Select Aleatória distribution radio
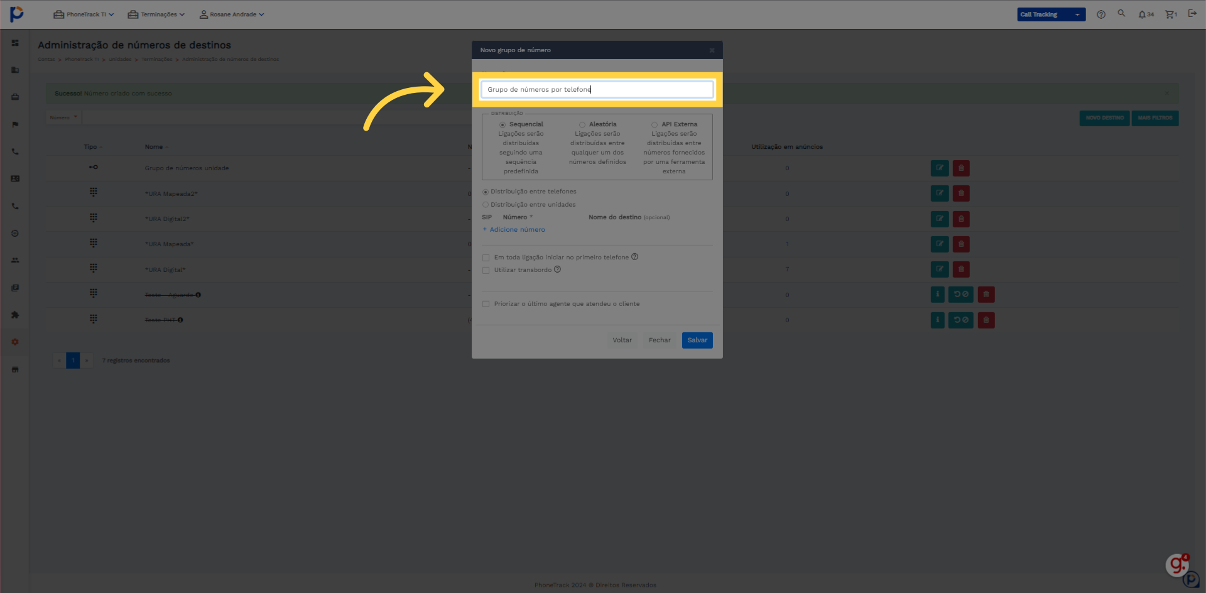1206x593 pixels. click(x=582, y=124)
